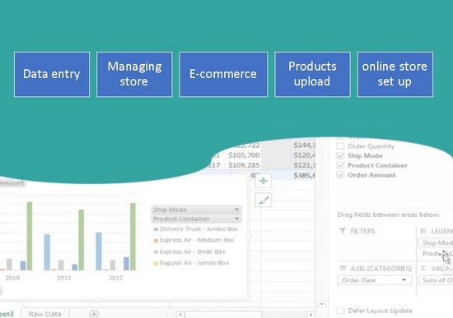Uncheck the Order Amount field
The image size is (453, 318).
point(340,175)
